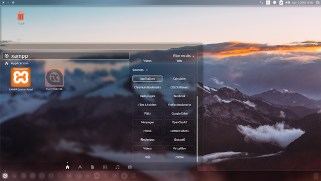Switch to the Home lens icon
The height and width of the screenshot is (181, 321).
pos(68,167)
